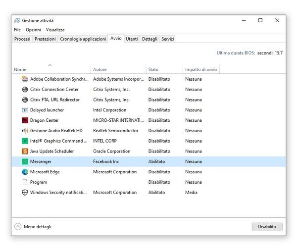
Task: Sort by the Autore column header
Action: point(118,68)
